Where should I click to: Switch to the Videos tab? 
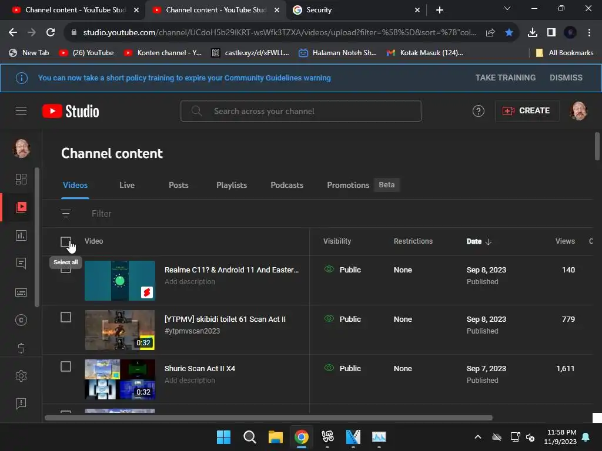[75, 185]
